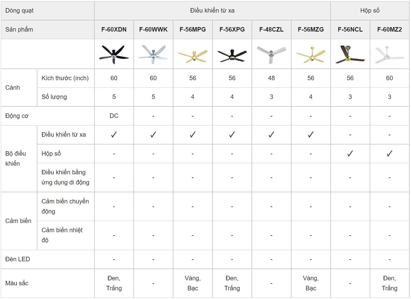The height and width of the screenshot is (299, 411).
Task: Click the F-48CZL remote control checkmark
Action: (x=271, y=135)
